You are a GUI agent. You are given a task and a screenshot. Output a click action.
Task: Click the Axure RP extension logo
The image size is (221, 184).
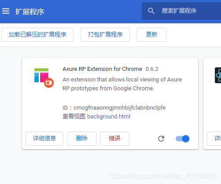(x=44, y=77)
